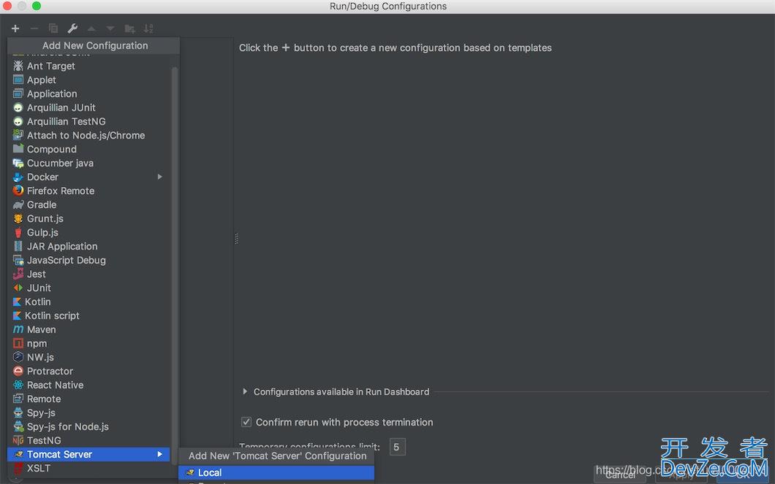The height and width of the screenshot is (484, 775).
Task: Click the Move Up arrow icon
Action: 91,28
